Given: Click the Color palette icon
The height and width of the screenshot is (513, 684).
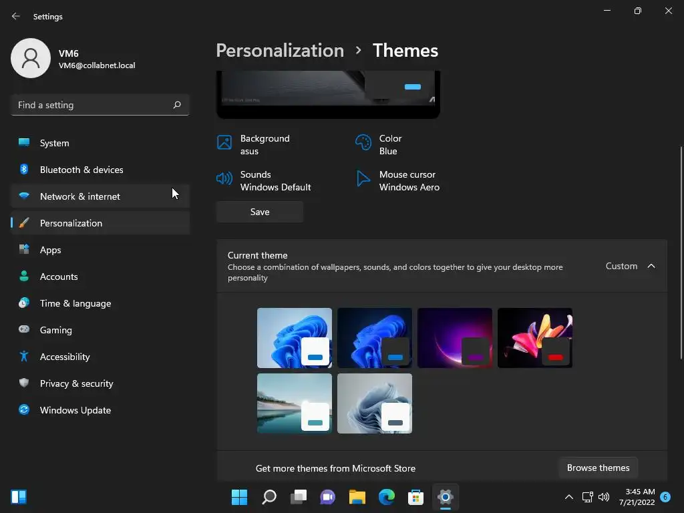Looking at the screenshot, I should tap(363, 142).
